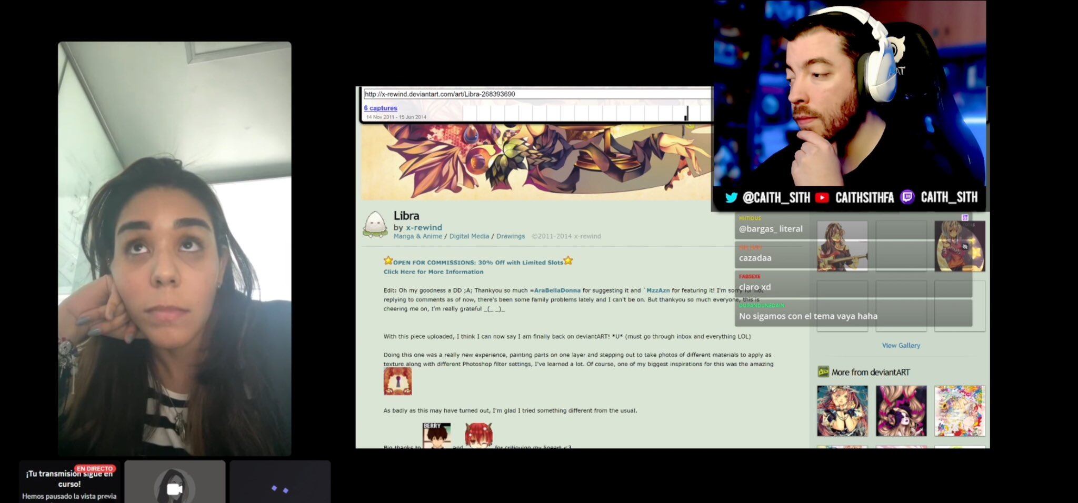Screen dimensions: 1078x503
Task: Click the star before OPEN FOR COMMISSIONS
Action: [388, 260]
